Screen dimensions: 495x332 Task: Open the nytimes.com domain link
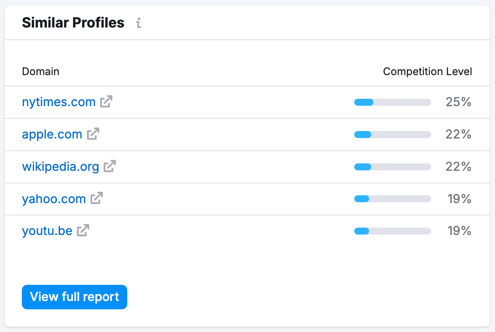pyautogui.click(x=59, y=102)
